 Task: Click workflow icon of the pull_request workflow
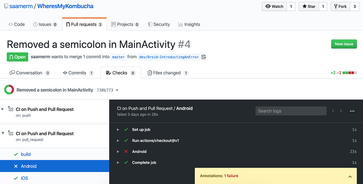click(x=11, y=133)
